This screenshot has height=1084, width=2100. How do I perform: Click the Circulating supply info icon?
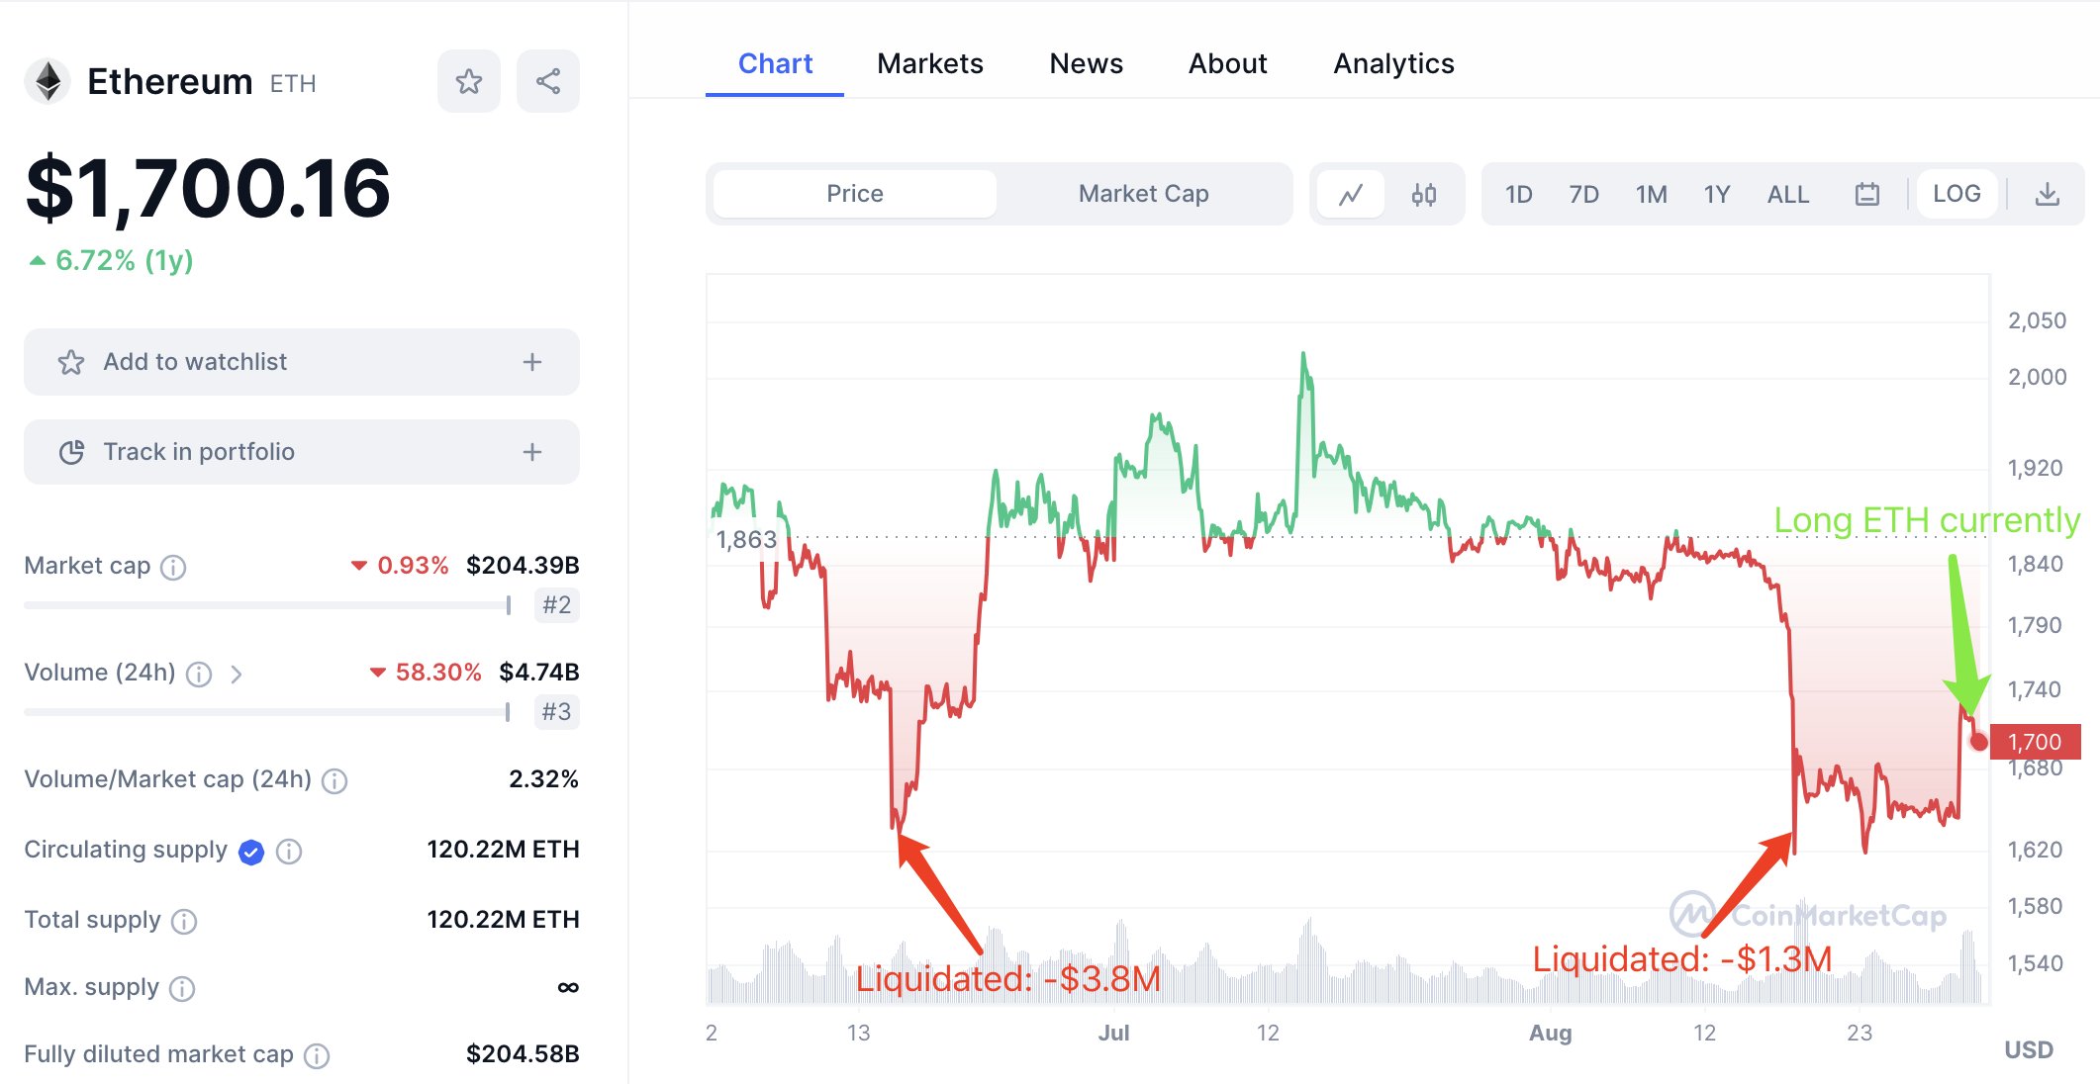(289, 851)
